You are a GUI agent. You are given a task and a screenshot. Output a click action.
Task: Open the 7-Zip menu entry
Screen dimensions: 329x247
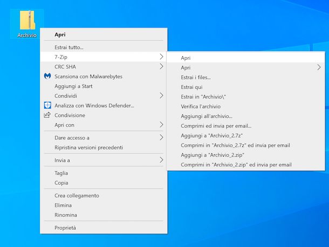click(104, 57)
